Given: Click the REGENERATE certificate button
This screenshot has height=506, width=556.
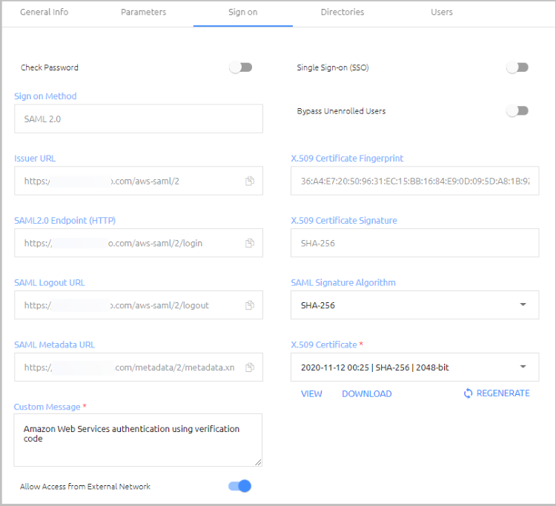Looking at the screenshot, I should click(x=497, y=393).
